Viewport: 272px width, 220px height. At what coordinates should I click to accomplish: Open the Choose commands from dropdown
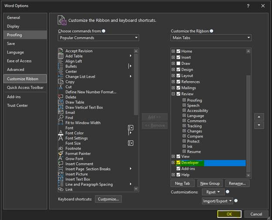99,38
